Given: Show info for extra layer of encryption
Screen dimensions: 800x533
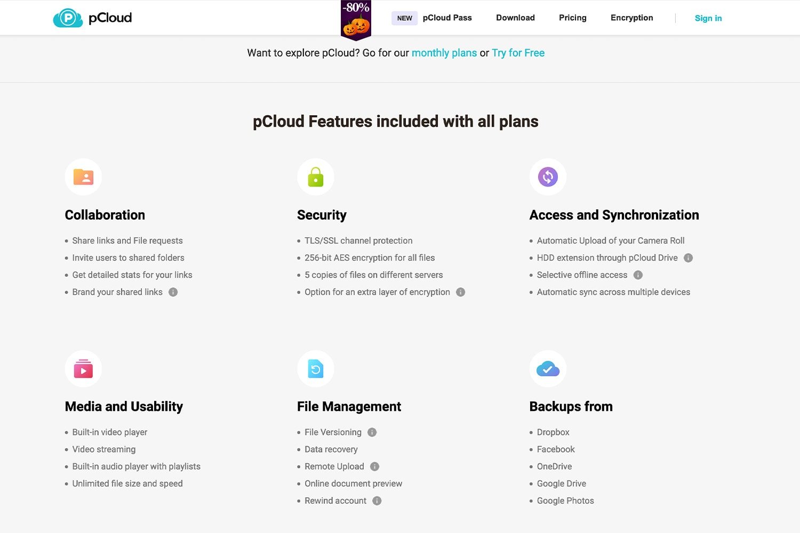Looking at the screenshot, I should tap(461, 292).
